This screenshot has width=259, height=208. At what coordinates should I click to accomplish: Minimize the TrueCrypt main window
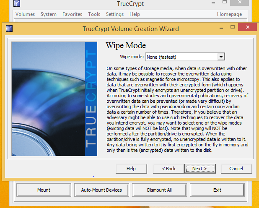(x=213, y=3)
